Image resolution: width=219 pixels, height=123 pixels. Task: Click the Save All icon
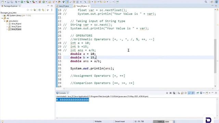[x=12, y=2]
